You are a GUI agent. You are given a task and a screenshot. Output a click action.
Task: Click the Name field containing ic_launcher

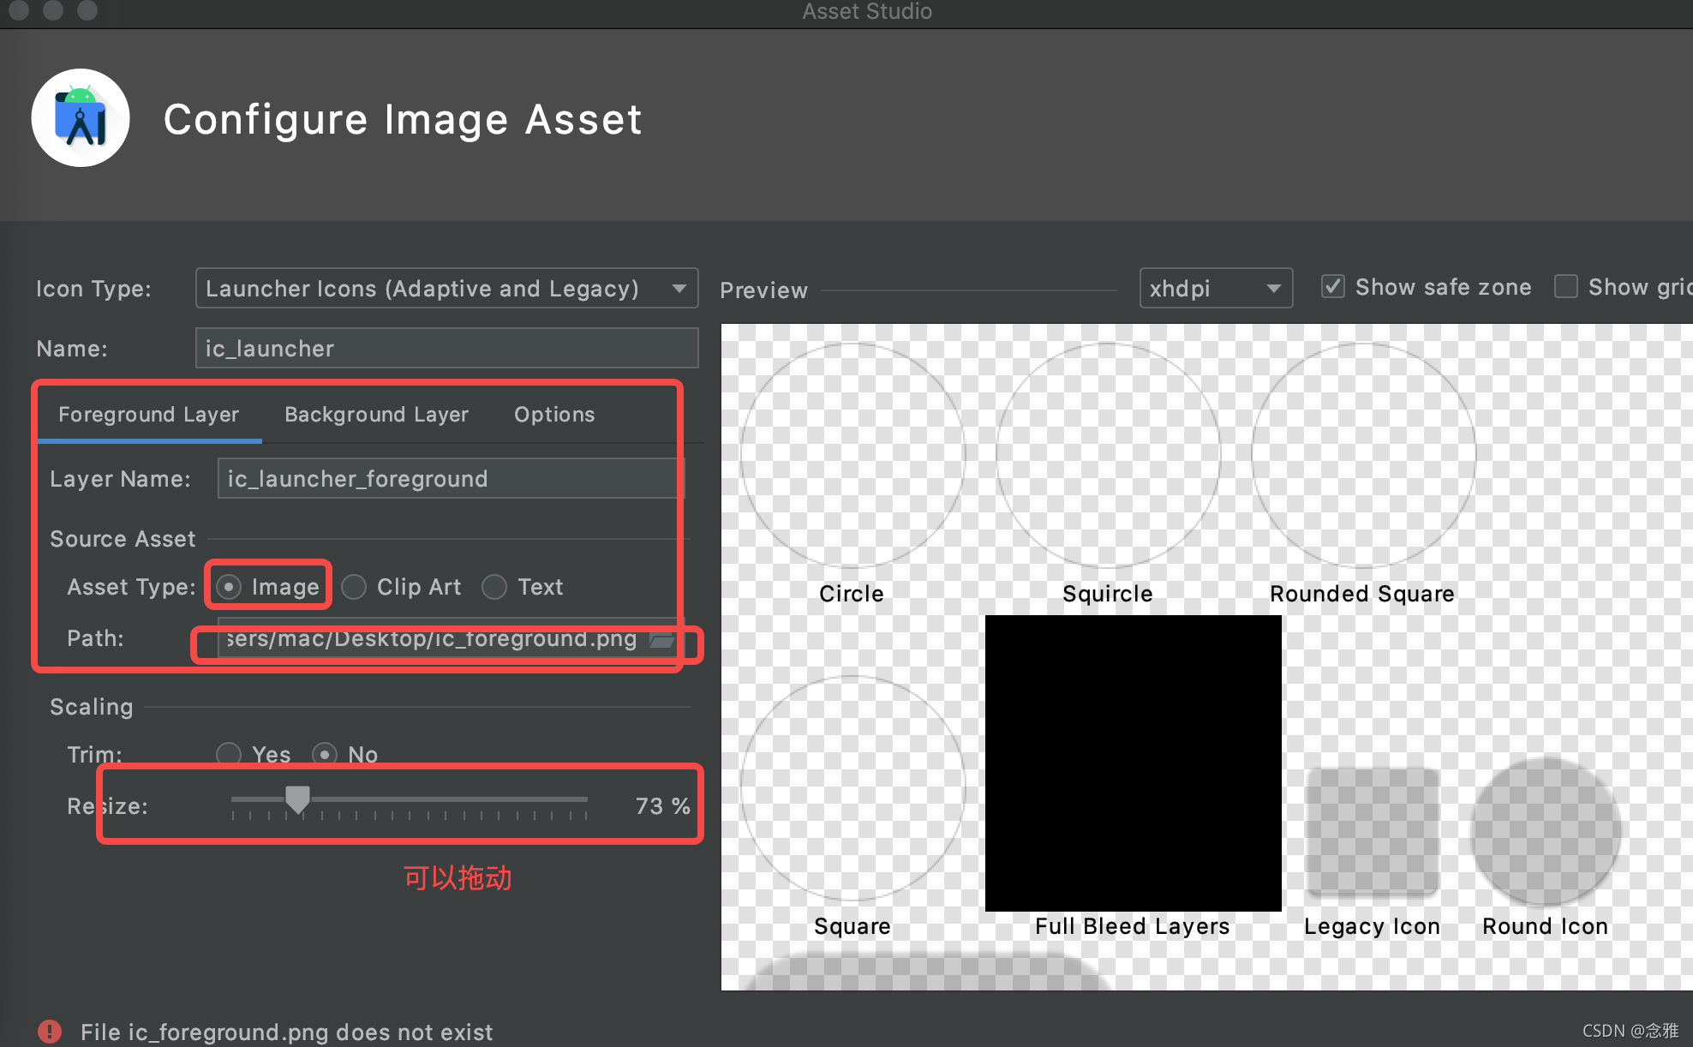(446, 348)
